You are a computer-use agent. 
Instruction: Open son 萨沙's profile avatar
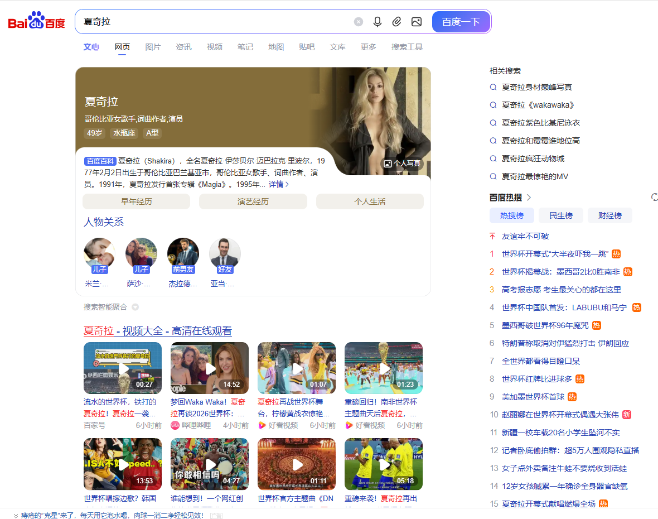pyautogui.click(x=141, y=253)
